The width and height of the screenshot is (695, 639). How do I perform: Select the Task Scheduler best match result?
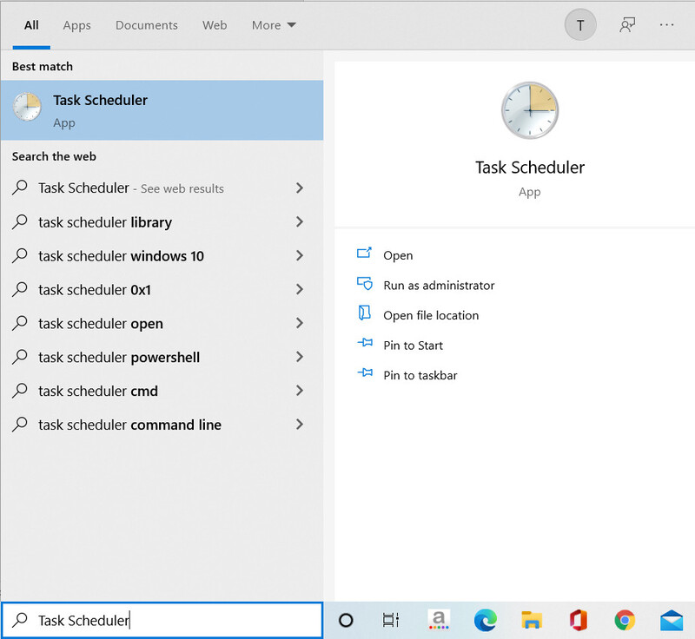(x=162, y=110)
